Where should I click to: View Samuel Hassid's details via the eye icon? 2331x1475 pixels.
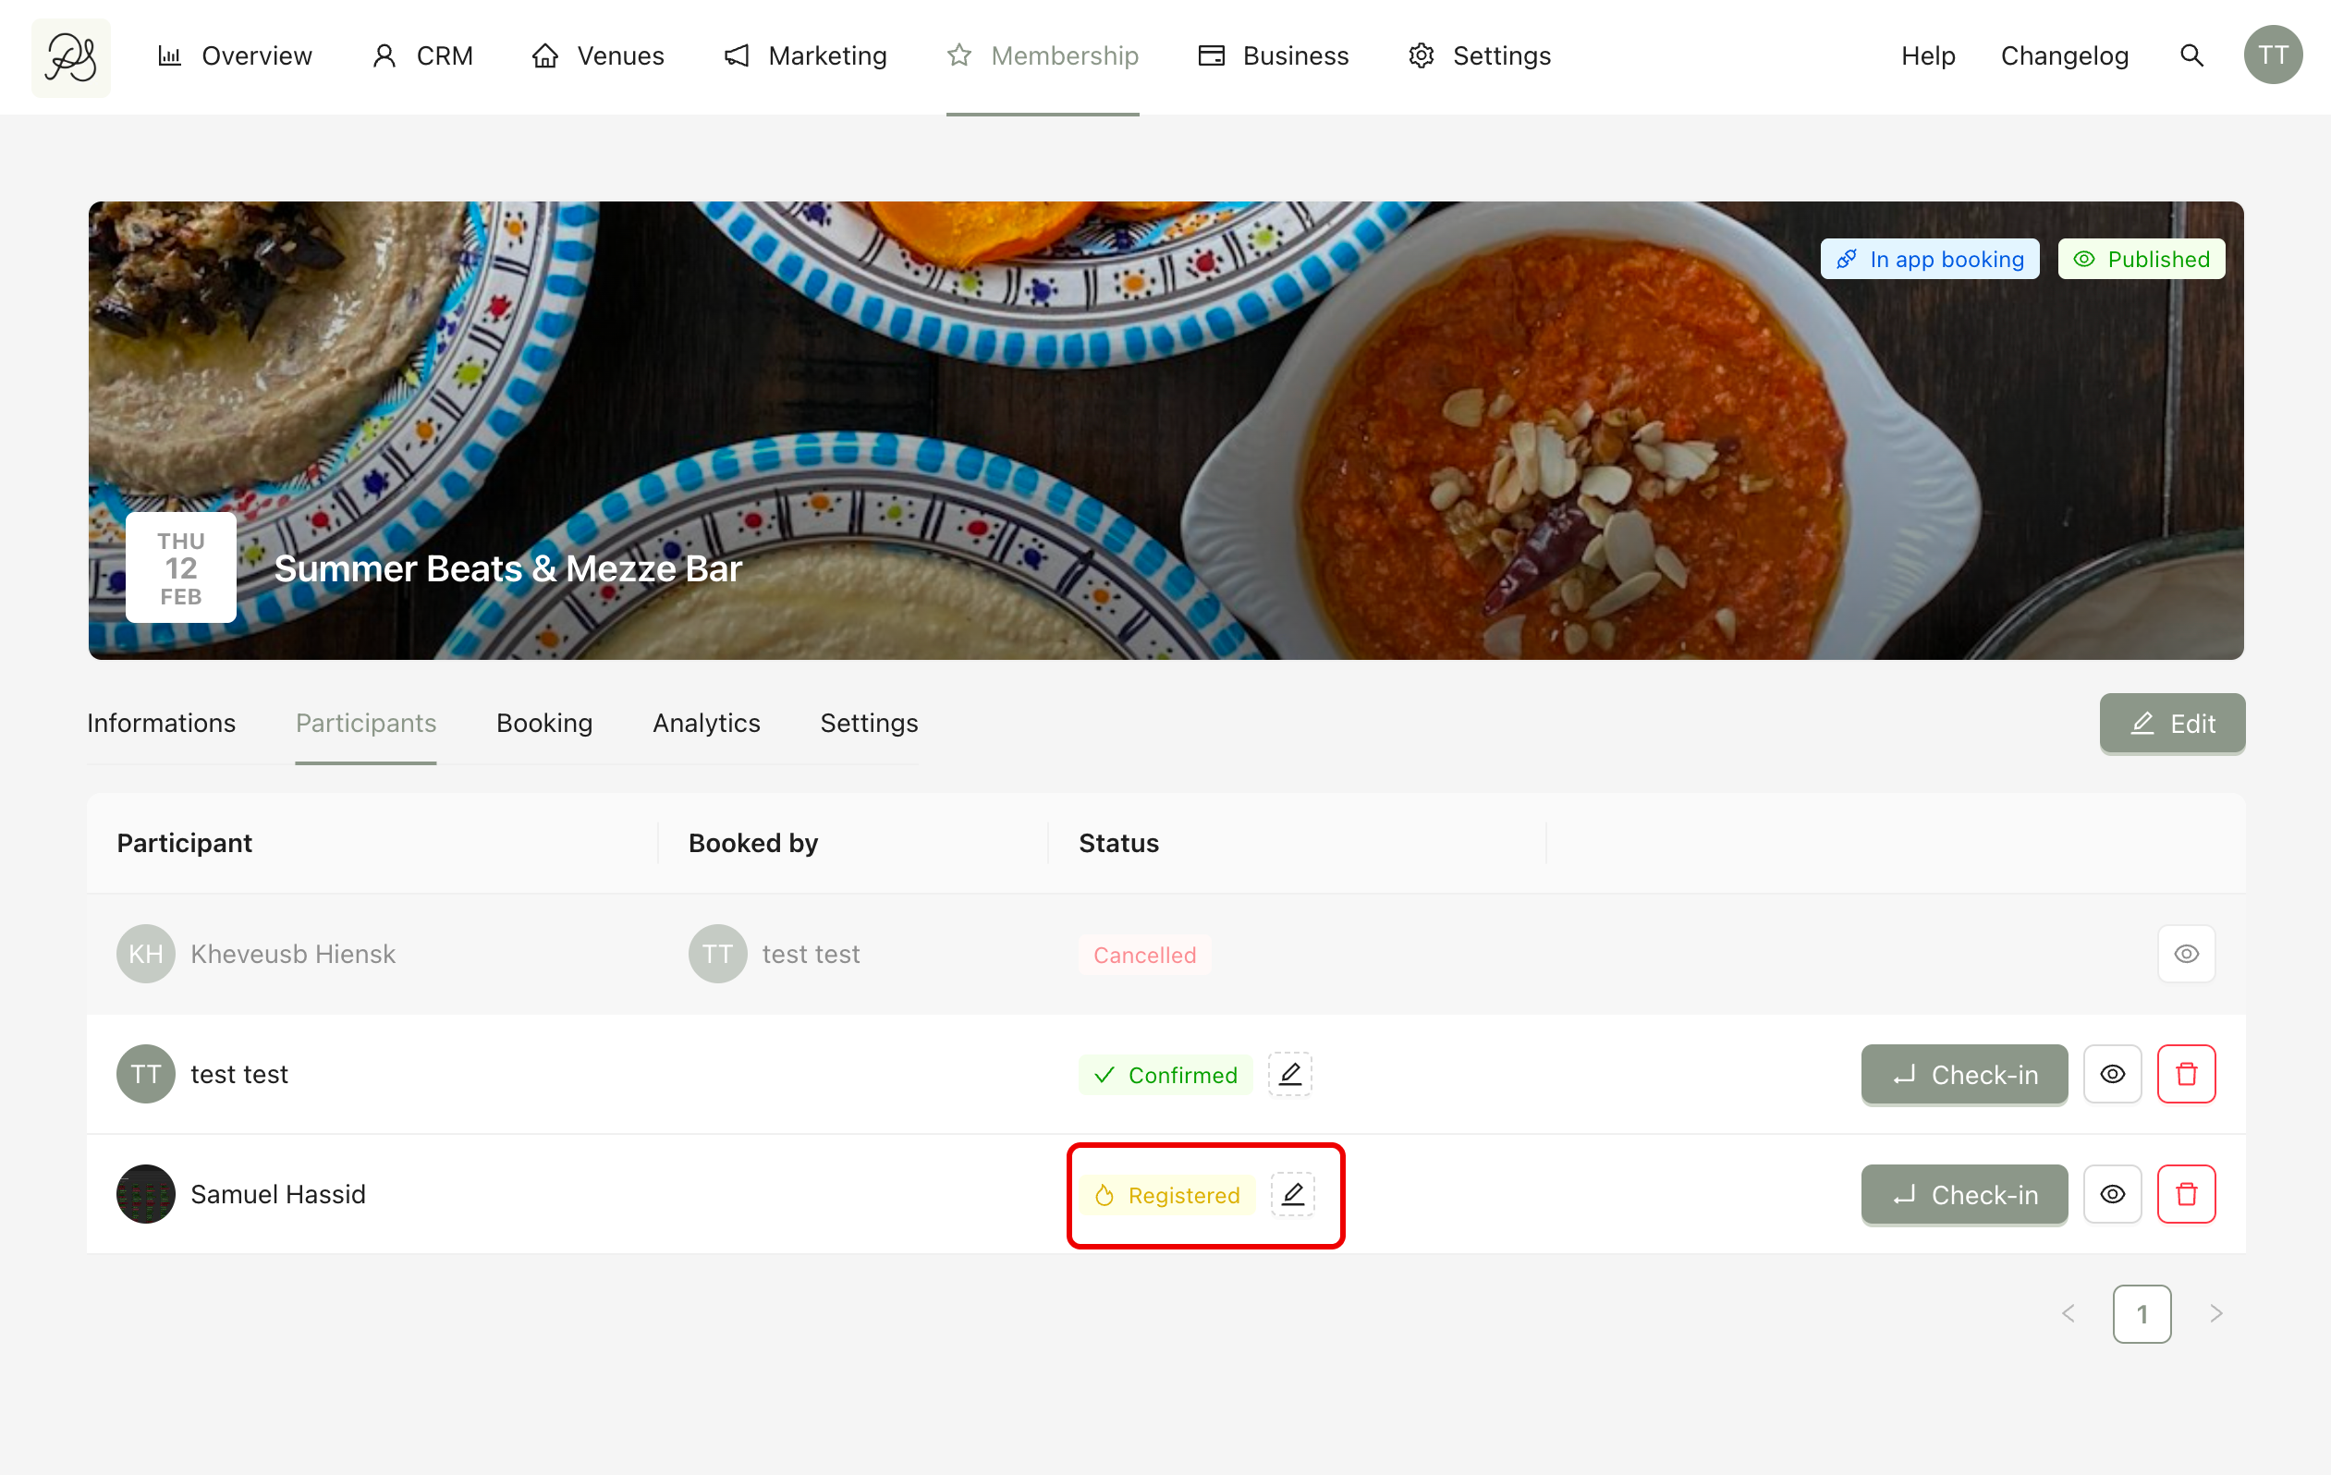point(2112,1194)
